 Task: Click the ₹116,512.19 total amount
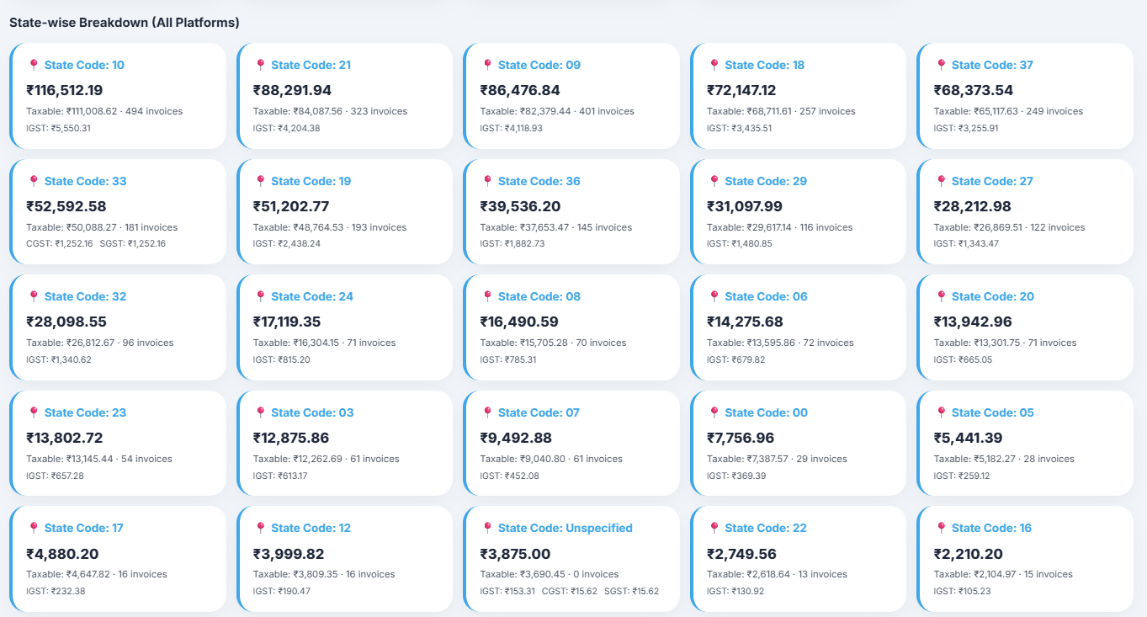click(x=65, y=90)
